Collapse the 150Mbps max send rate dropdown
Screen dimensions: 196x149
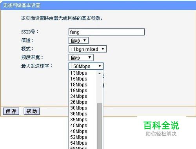pyautogui.click(x=86, y=66)
